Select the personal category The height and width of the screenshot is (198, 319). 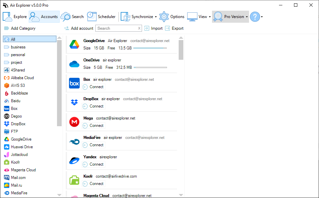(15, 55)
